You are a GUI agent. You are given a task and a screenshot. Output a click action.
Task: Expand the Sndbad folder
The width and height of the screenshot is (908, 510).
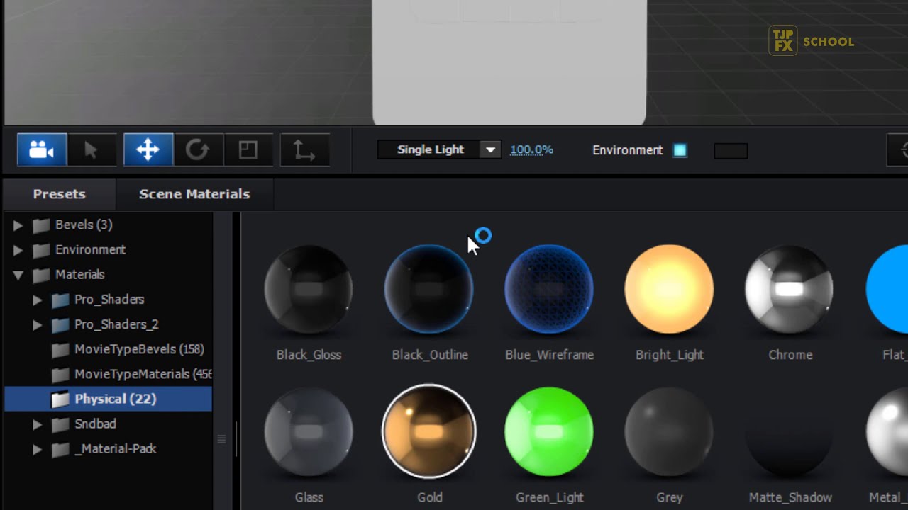(x=37, y=424)
